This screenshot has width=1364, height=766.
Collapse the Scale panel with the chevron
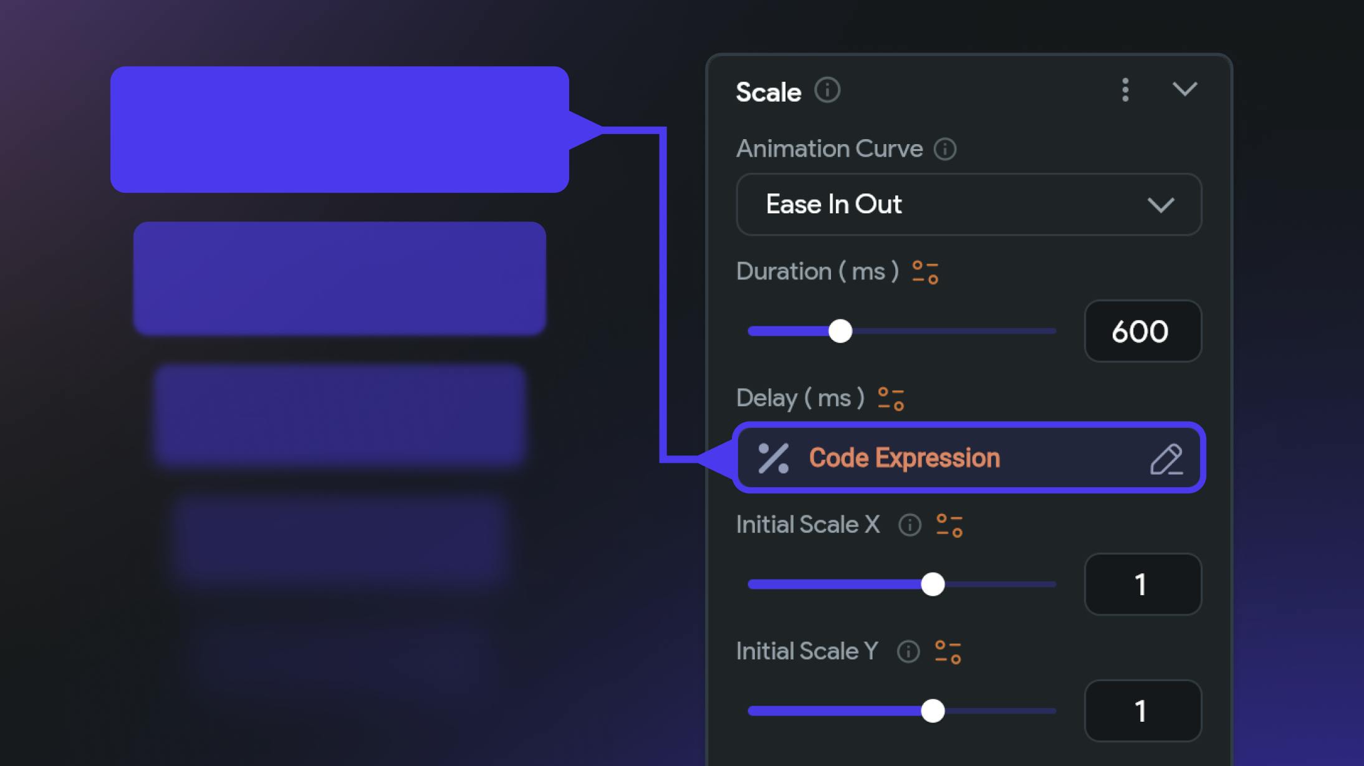click(x=1184, y=89)
